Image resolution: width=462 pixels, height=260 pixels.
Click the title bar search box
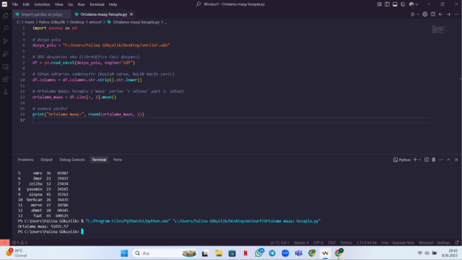(x=231, y=5)
